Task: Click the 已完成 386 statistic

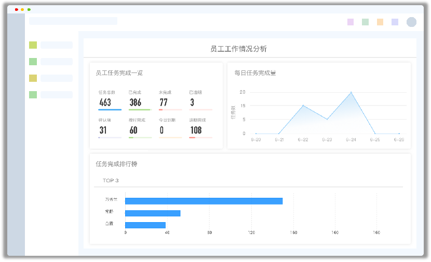Action: pos(136,102)
